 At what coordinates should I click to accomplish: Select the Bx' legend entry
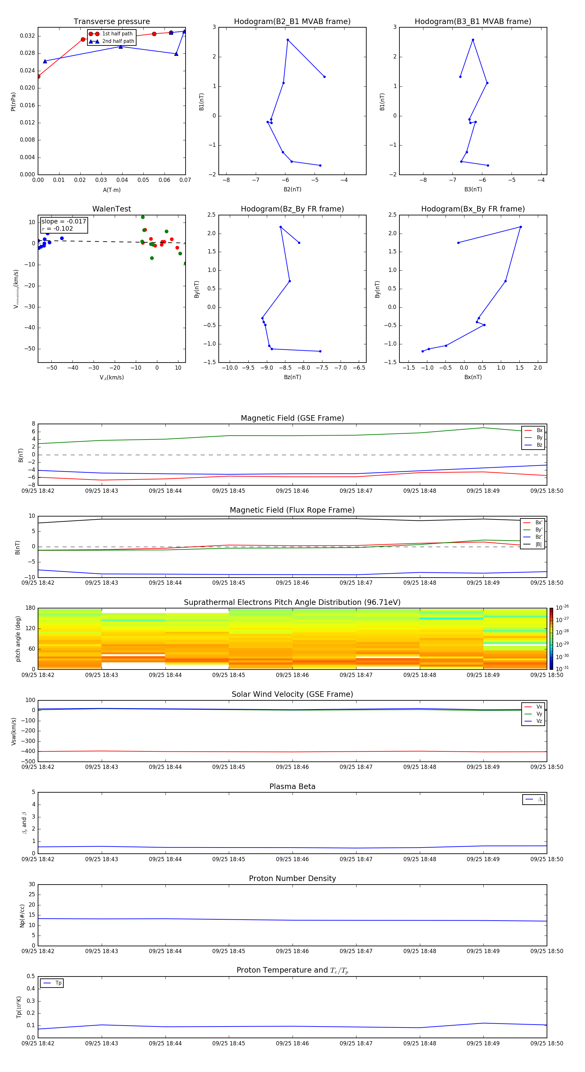tap(533, 522)
